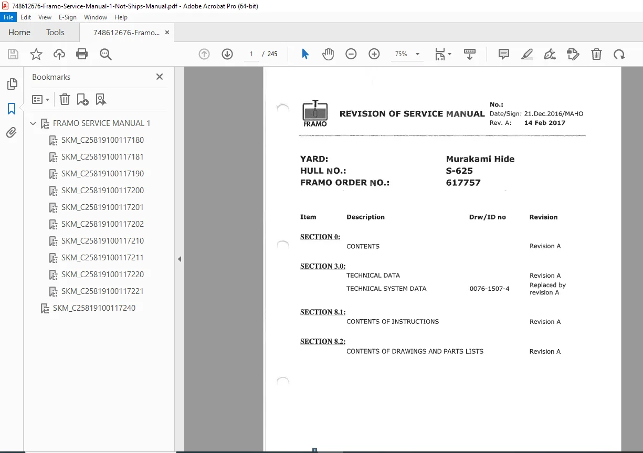
Task: Activate the Hand pan tool
Action: [328, 54]
